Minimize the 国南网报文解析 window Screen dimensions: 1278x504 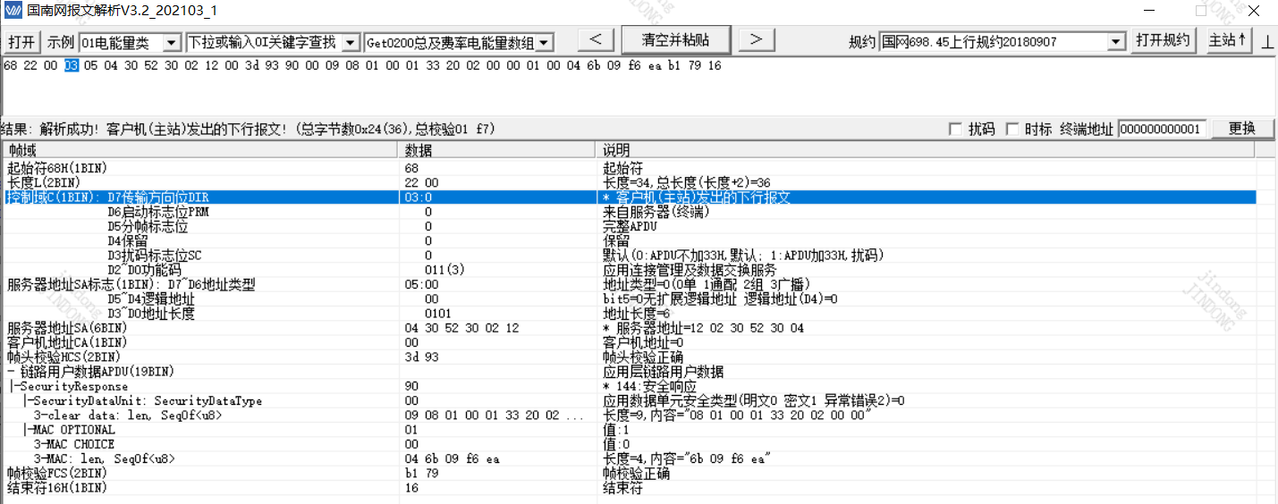1150,11
